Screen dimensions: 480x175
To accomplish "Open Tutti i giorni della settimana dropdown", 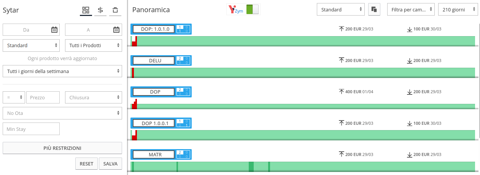I will point(62,71).
